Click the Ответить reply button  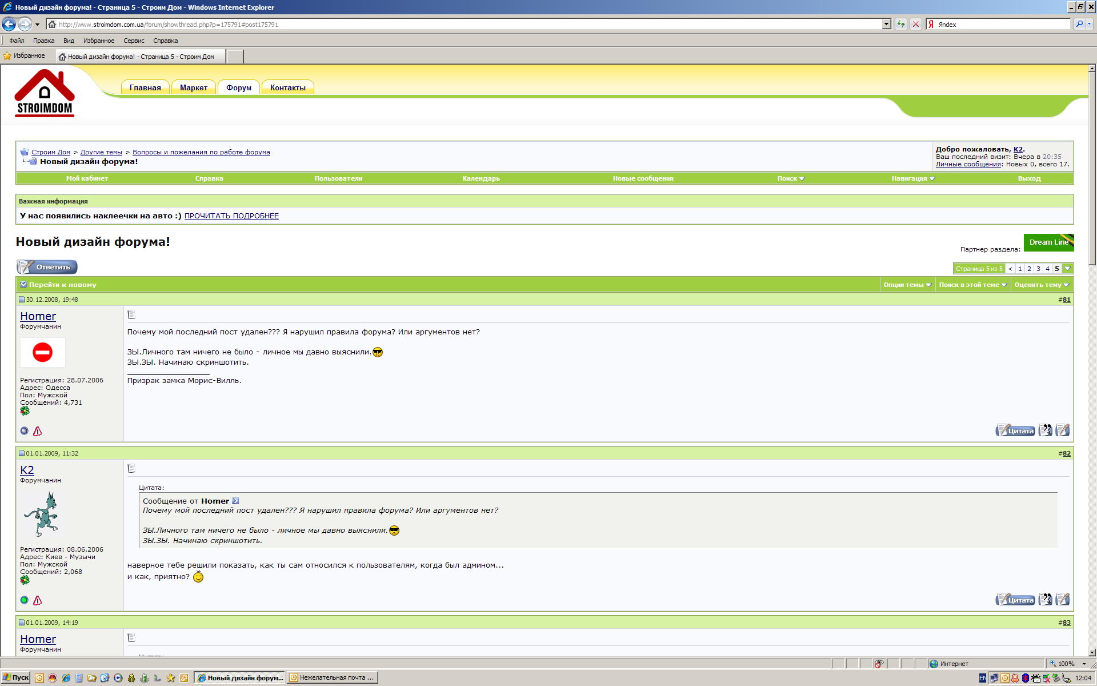(47, 267)
